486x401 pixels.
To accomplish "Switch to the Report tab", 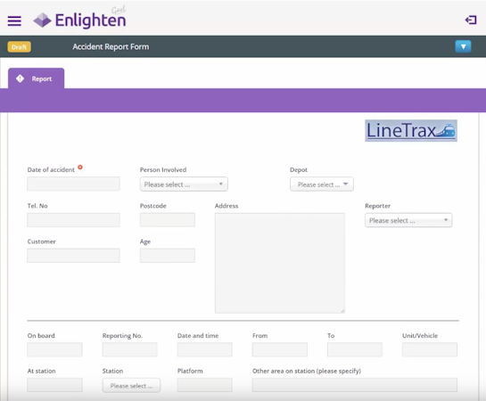I will pyautogui.click(x=36, y=78).
